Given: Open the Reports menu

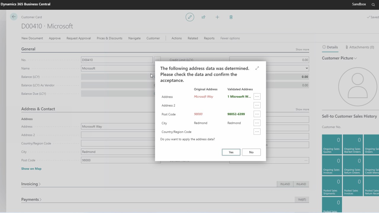Looking at the screenshot, I should tap(209, 38).
